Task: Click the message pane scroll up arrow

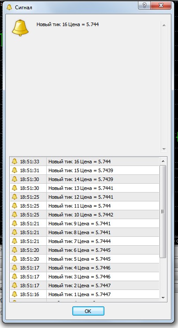Action: 164,25
